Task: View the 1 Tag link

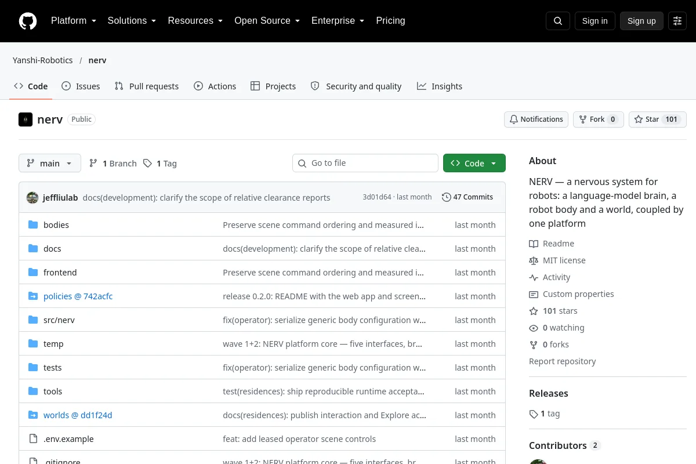Action: click(160, 163)
